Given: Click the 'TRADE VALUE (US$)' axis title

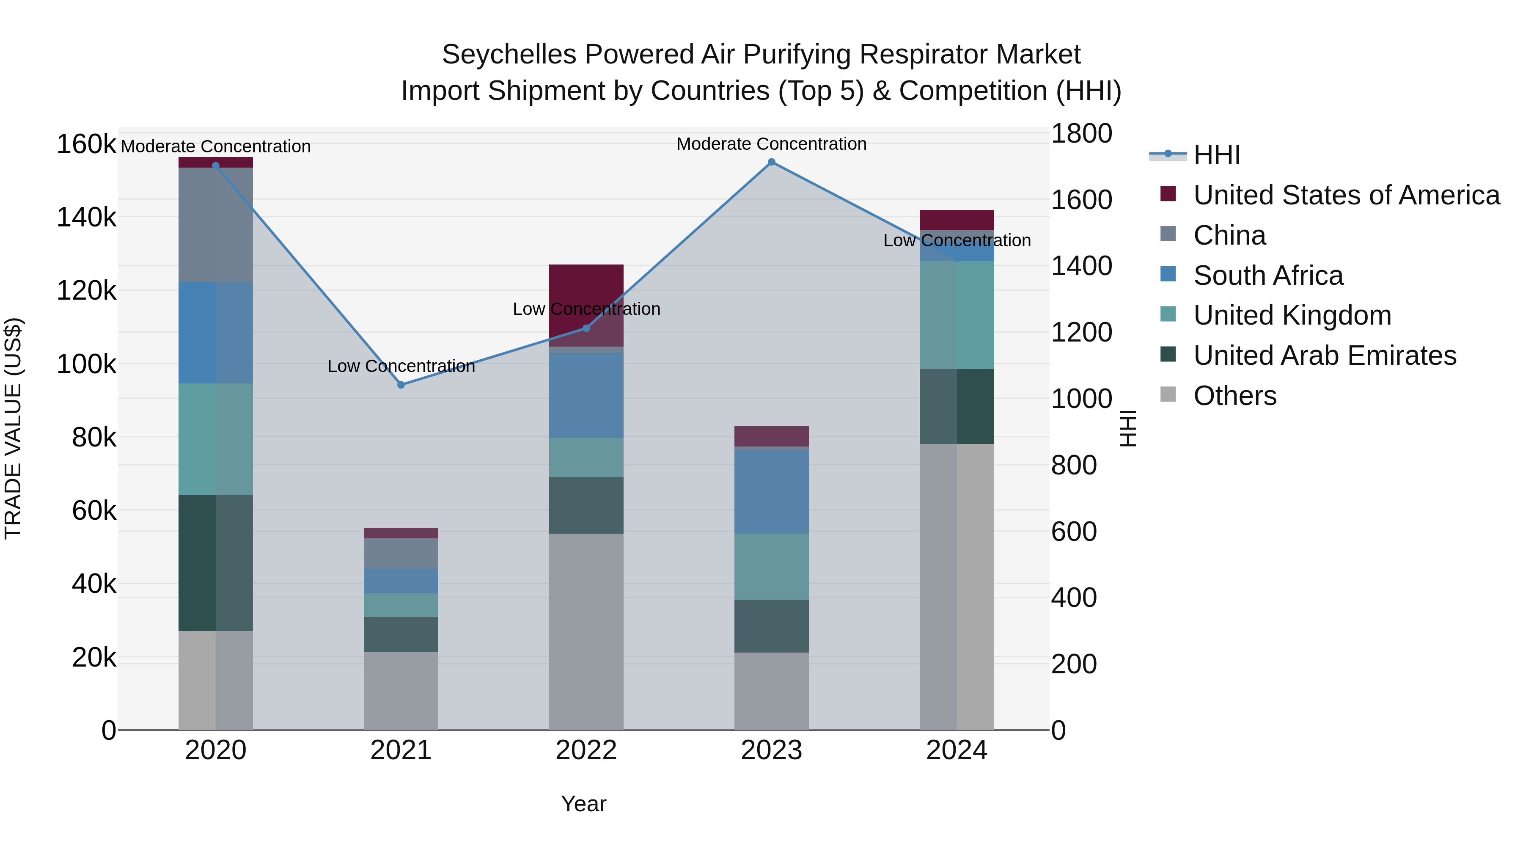Looking at the screenshot, I should coord(13,428).
